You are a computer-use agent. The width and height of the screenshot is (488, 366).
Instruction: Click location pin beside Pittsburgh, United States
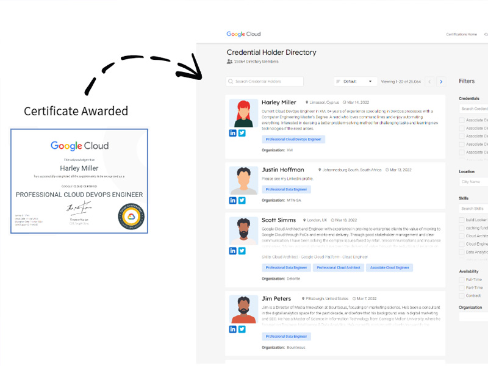[303, 299]
